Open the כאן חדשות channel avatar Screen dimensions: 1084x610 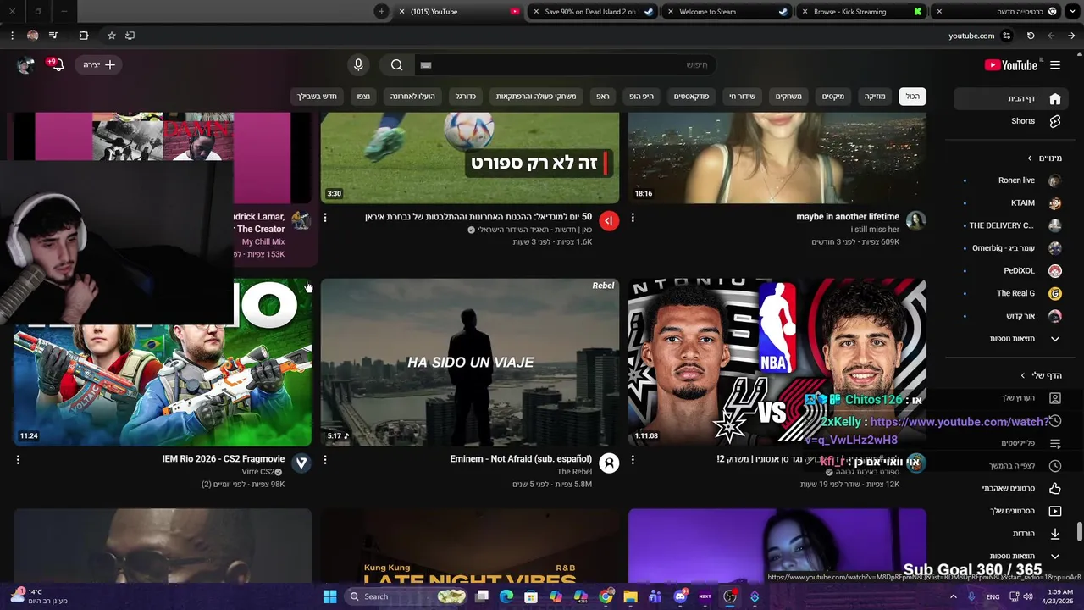(608, 221)
